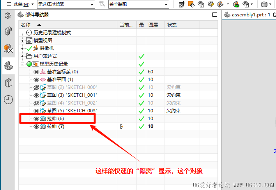The height and width of the screenshot is (190, 276).
Task: Expand the 摄像机 node
Action: pyautogui.click(x=22, y=48)
